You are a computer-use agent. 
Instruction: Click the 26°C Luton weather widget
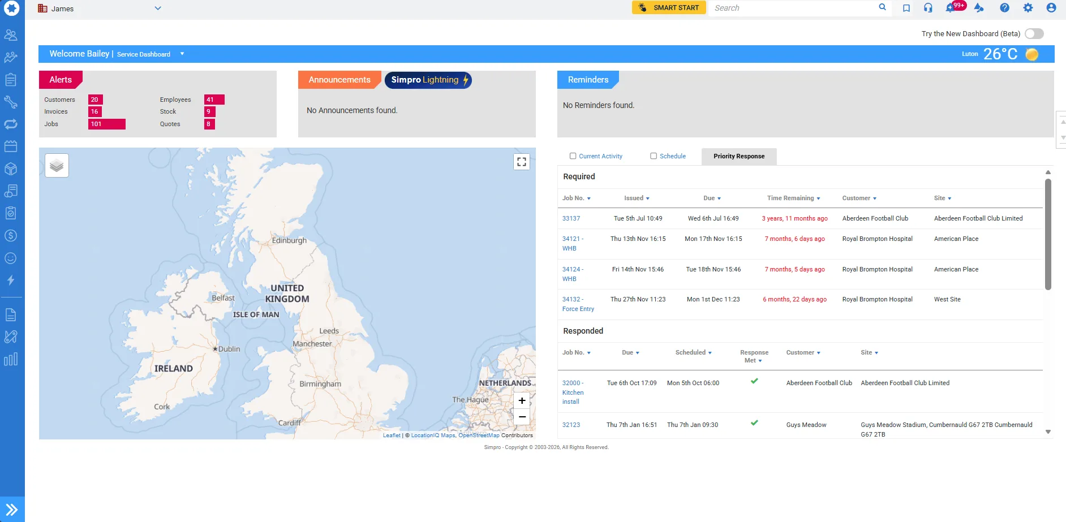pos(1000,54)
